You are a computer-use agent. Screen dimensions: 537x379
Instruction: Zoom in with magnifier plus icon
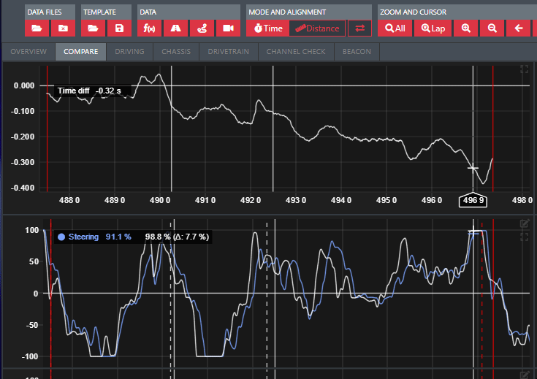click(x=465, y=28)
